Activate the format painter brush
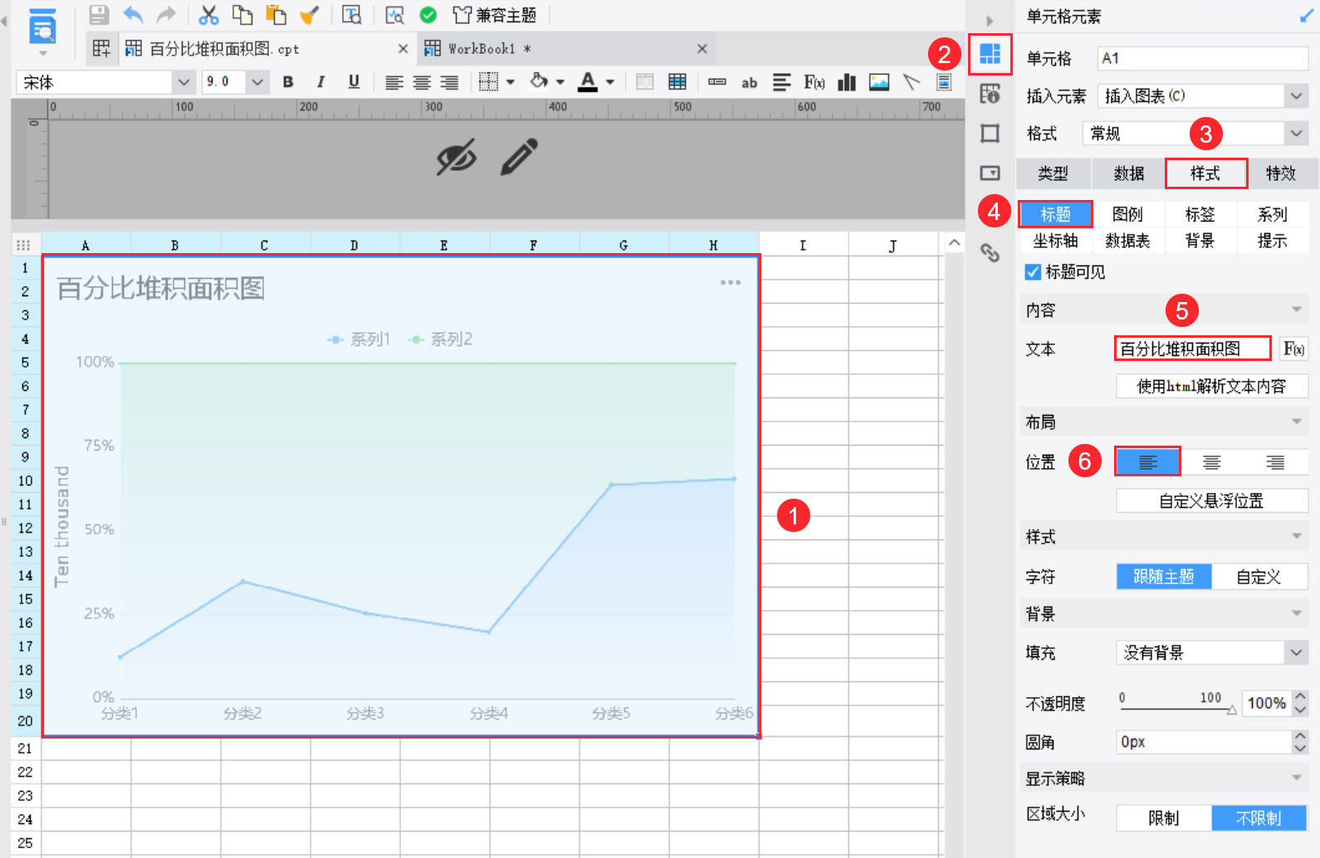The image size is (1320, 858). click(309, 15)
